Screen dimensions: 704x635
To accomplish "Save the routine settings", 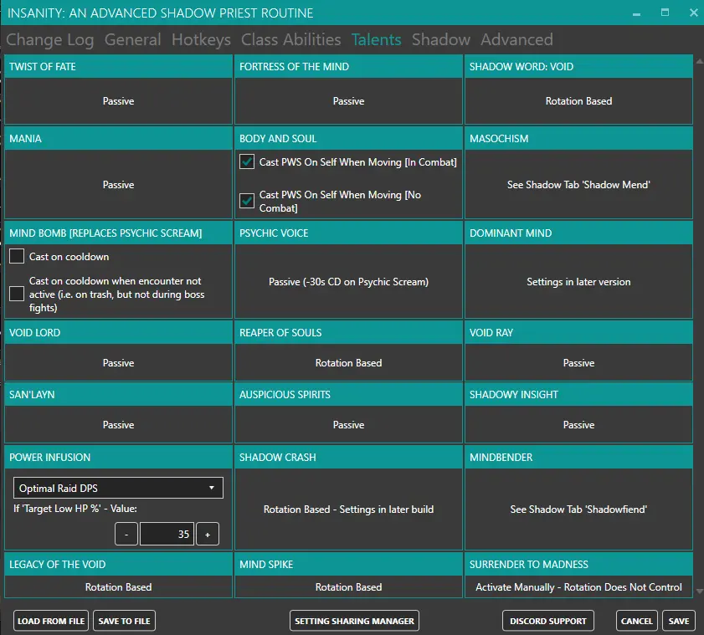I will (x=678, y=621).
